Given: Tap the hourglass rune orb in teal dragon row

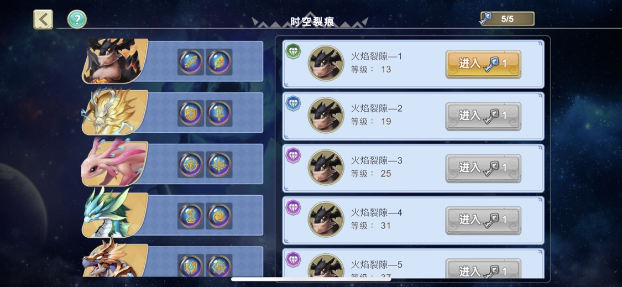Looking at the screenshot, I should coord(191,216).
